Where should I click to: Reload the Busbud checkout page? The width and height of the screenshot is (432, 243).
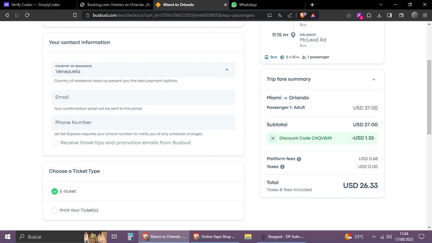27,15
